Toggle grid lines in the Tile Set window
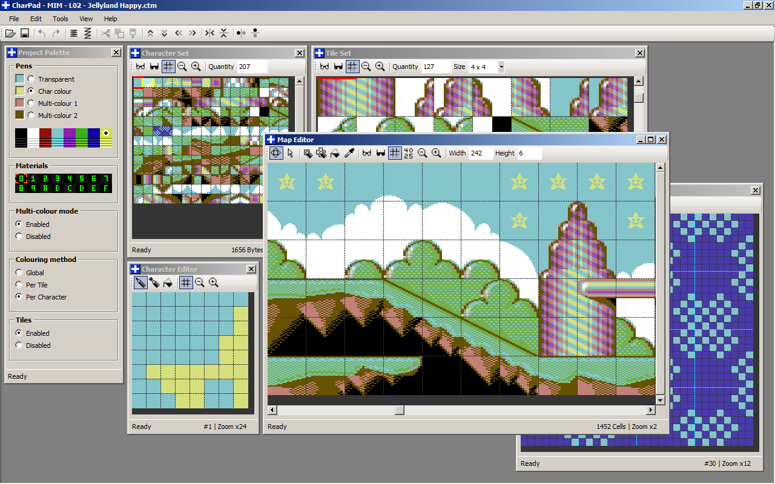 click(x=352, y=67)
